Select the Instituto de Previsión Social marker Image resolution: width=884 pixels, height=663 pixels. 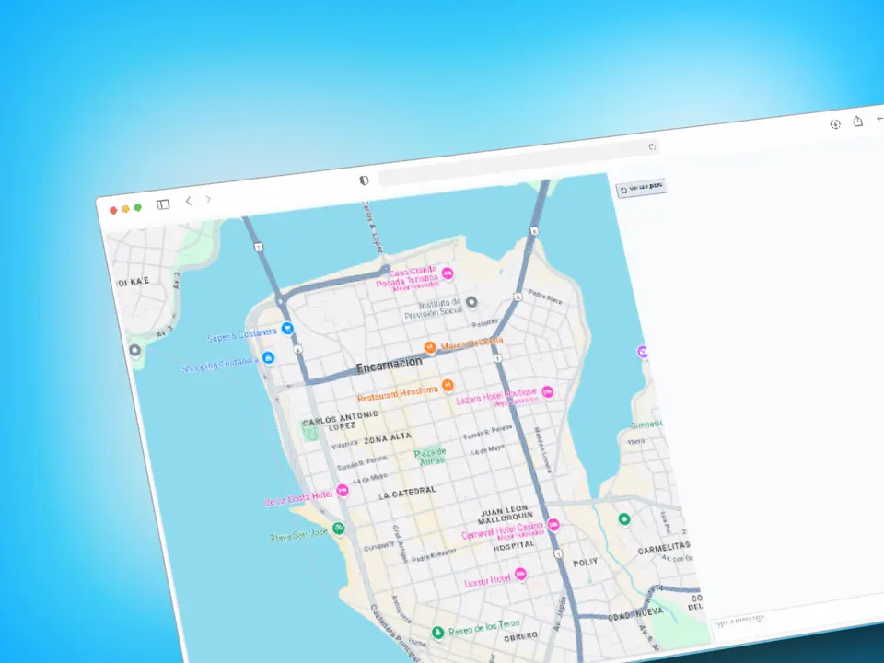click(x=471, y=302)
